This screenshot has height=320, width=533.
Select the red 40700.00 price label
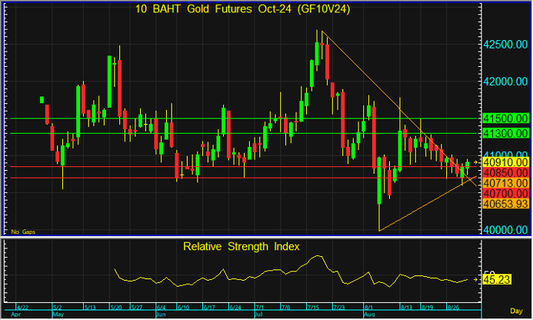tap(505, 194)
